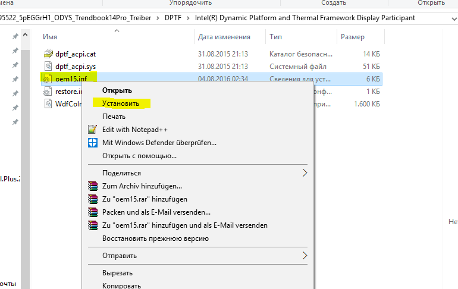Select the dptf_acpi.cat file name
The height and width of the screenshot is (289, 458).
click(x=76, y=54)
